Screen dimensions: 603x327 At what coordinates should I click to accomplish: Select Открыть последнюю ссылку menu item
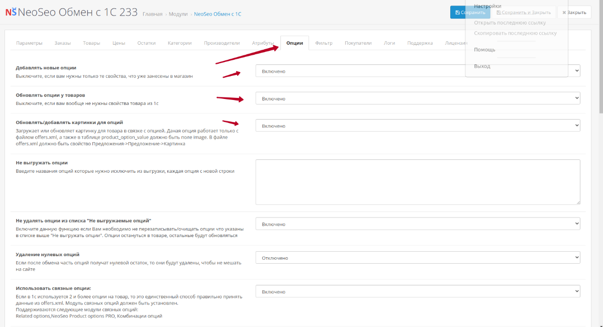pos(510,23)
